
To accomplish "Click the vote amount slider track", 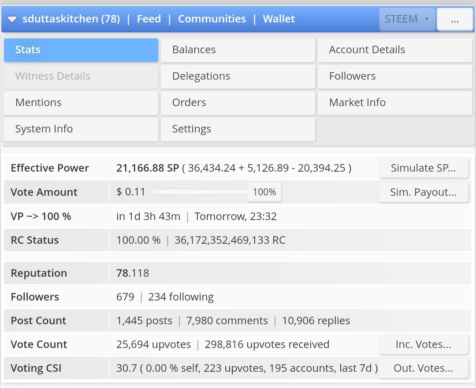I will [x=201, y=192].
